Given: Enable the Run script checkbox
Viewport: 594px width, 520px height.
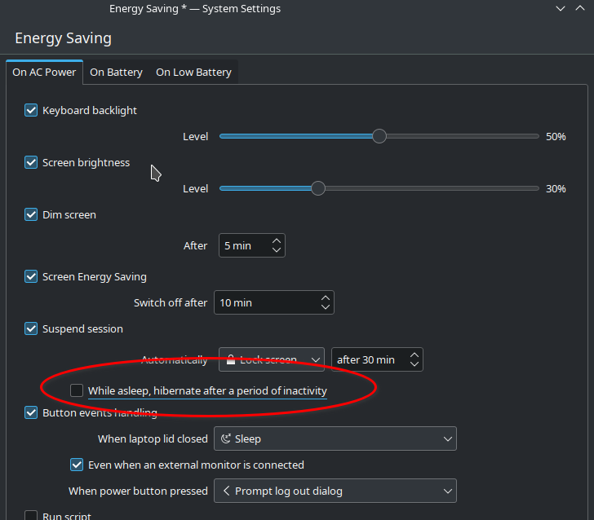Looking at the screenshot, I should click(31, 516).
